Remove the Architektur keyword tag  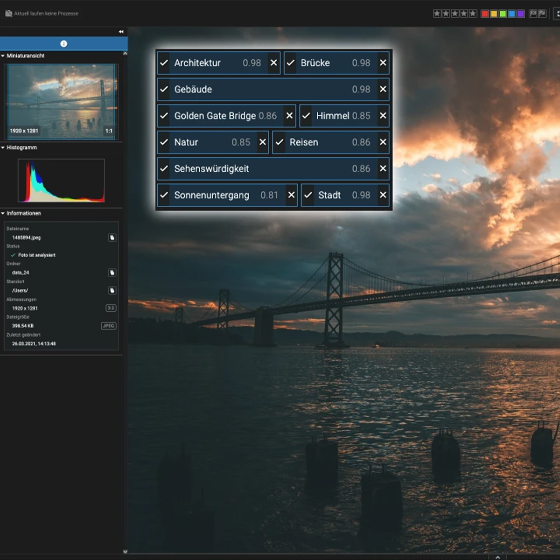pyautogui.click(x=274, y=63)
